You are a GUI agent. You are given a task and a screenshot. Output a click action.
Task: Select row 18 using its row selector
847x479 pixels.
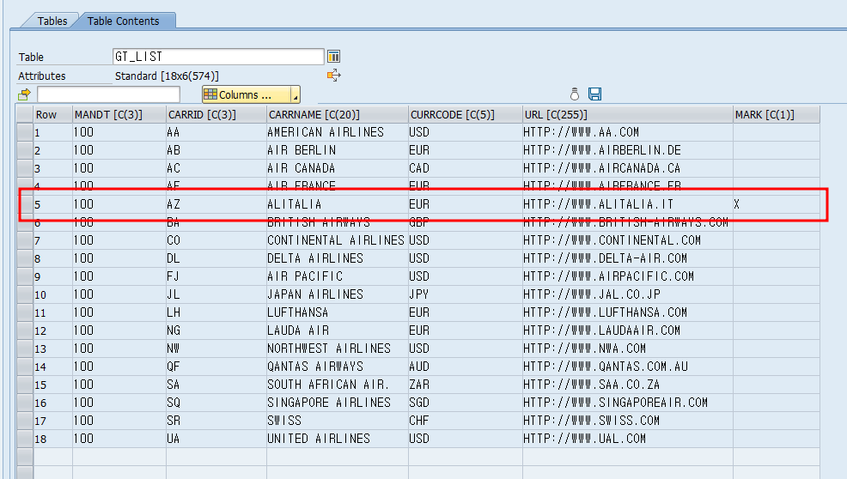pos(25,439)
